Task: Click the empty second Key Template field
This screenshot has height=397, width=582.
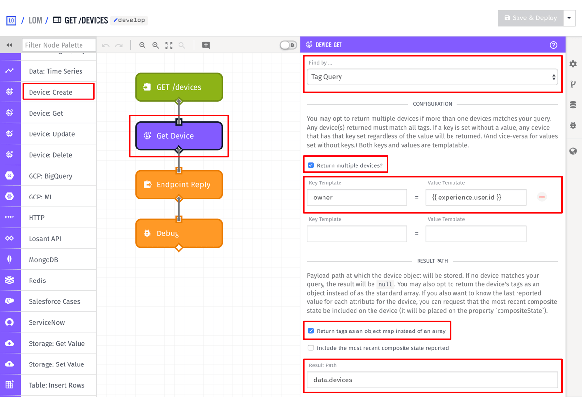Action: [x=357, y=234]
